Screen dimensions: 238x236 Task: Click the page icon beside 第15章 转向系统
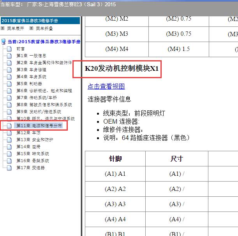coord(9,154)
